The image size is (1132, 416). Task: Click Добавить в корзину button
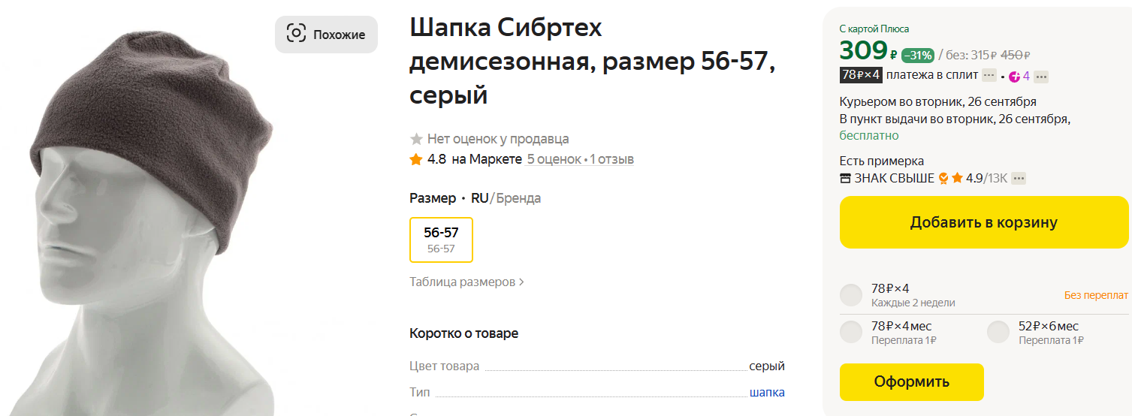(983, 222)
